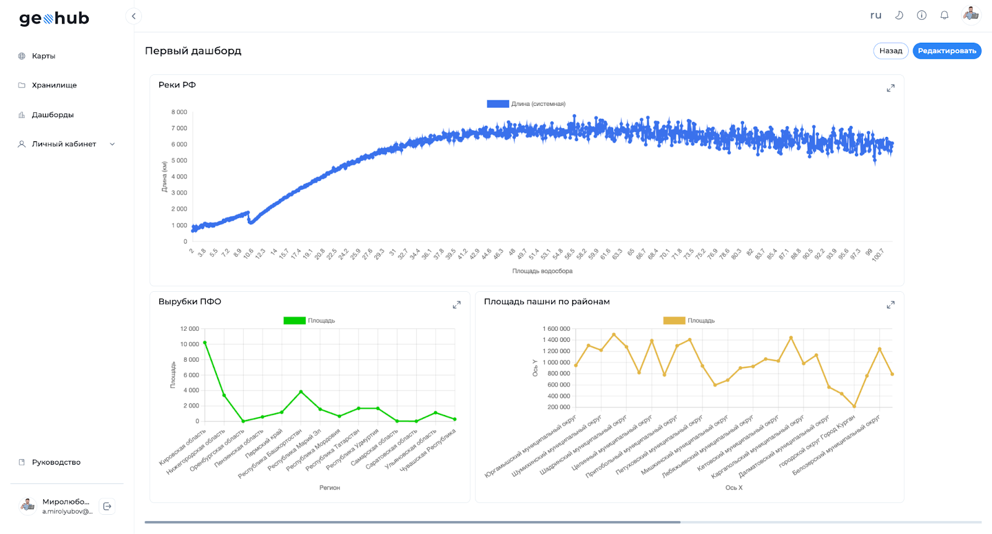Click the Республика Башкортостан axis label
The image size is (992, 534).
pos(270,453)
